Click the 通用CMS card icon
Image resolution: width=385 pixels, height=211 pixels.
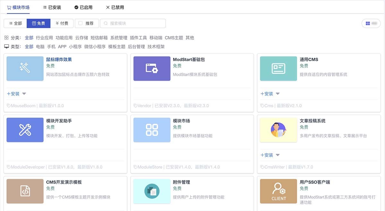[278, 69]
